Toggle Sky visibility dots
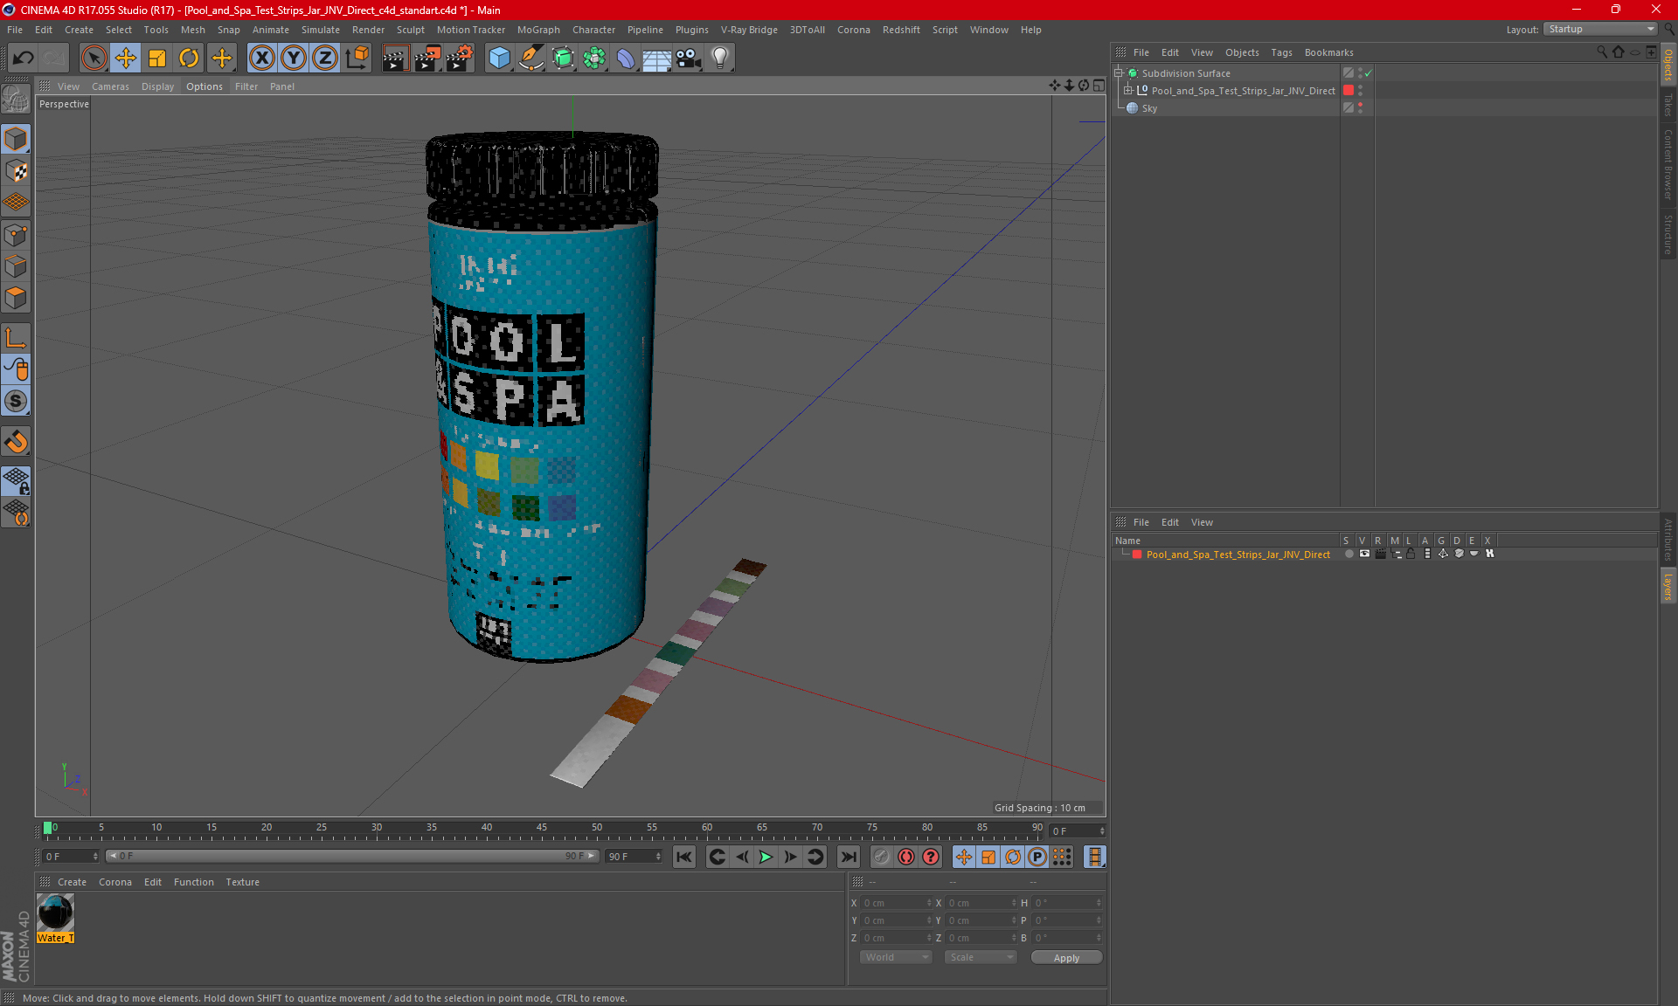1678x1006 pixels. (x=1361, y=107)
